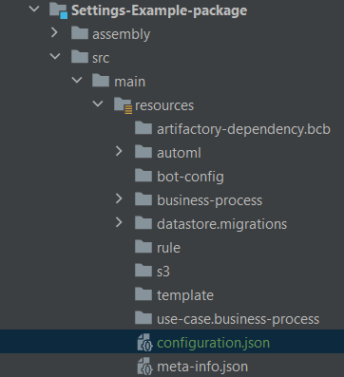Image resolution: width=344 pixels, height=377 pixels.
Task: Collapse the resources folder chevron
Action: tap(98, 104)
